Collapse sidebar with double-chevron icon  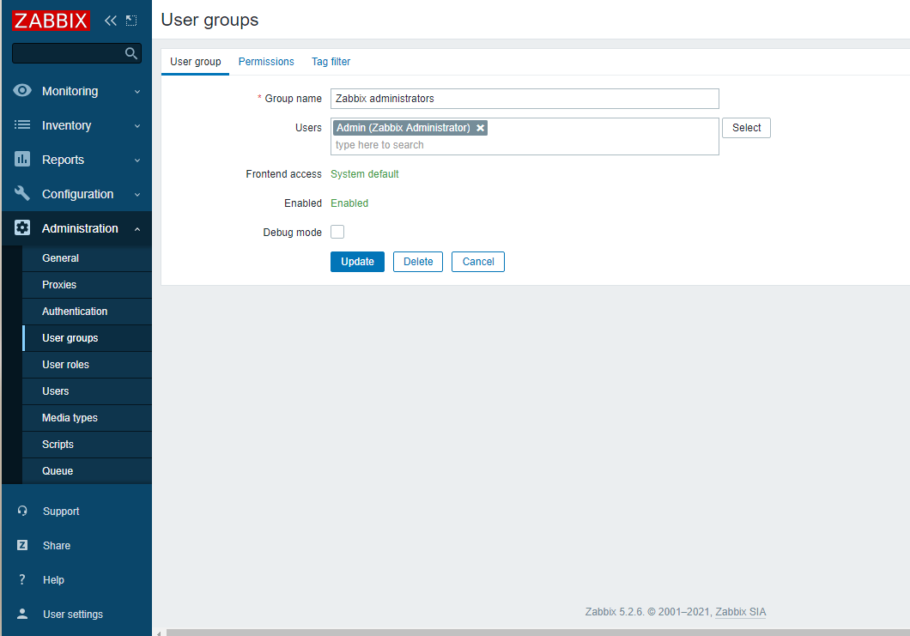[x=110, y=21]
